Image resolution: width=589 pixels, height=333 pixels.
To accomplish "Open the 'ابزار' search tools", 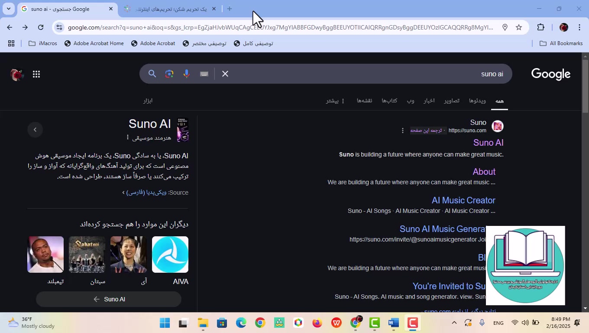I will pos(148,101).
